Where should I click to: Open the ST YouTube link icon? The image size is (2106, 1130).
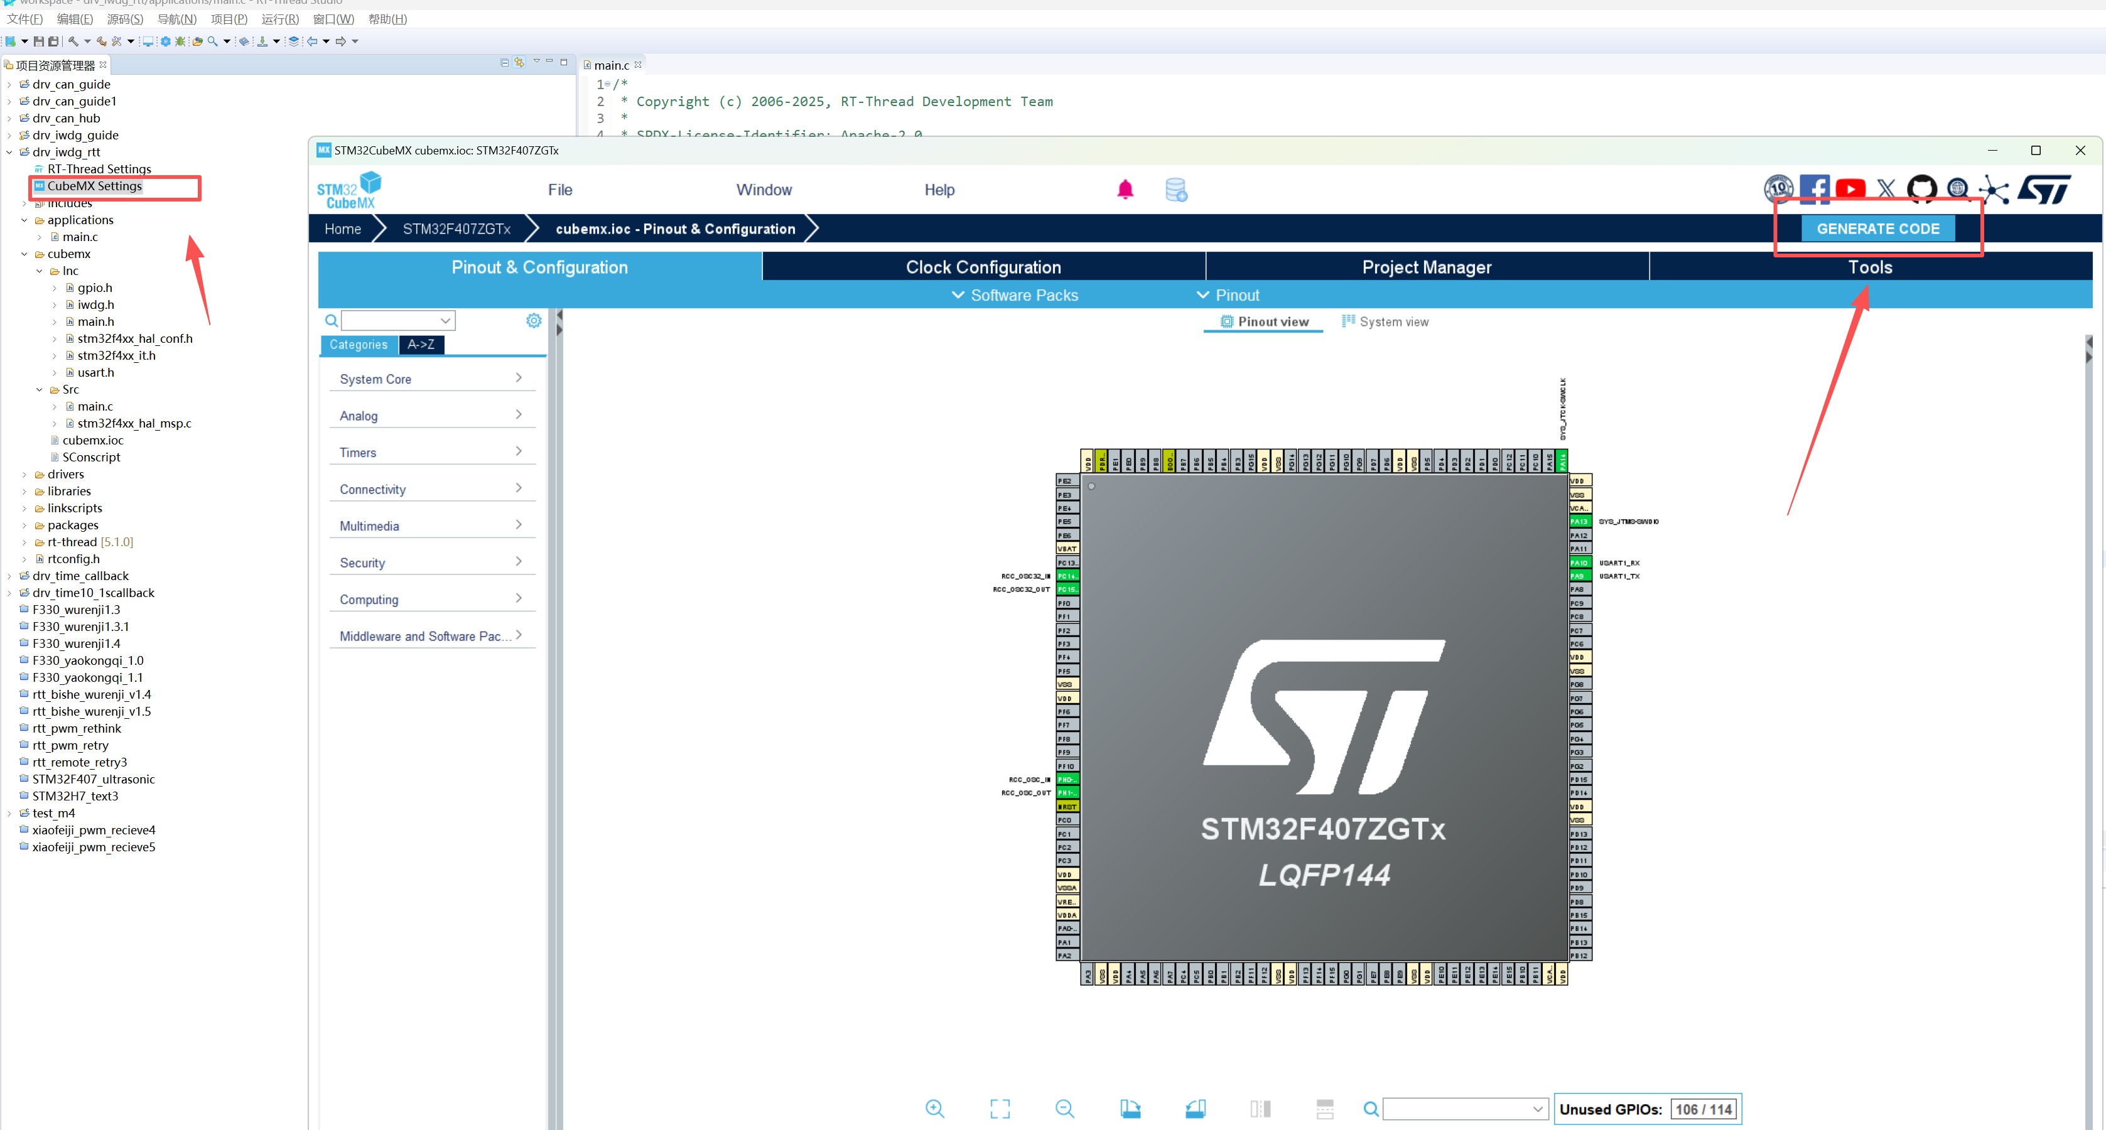[x=1850, y=190]
